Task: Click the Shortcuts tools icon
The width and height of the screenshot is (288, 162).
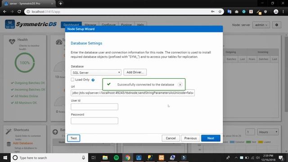Action: tap(9, 131)
